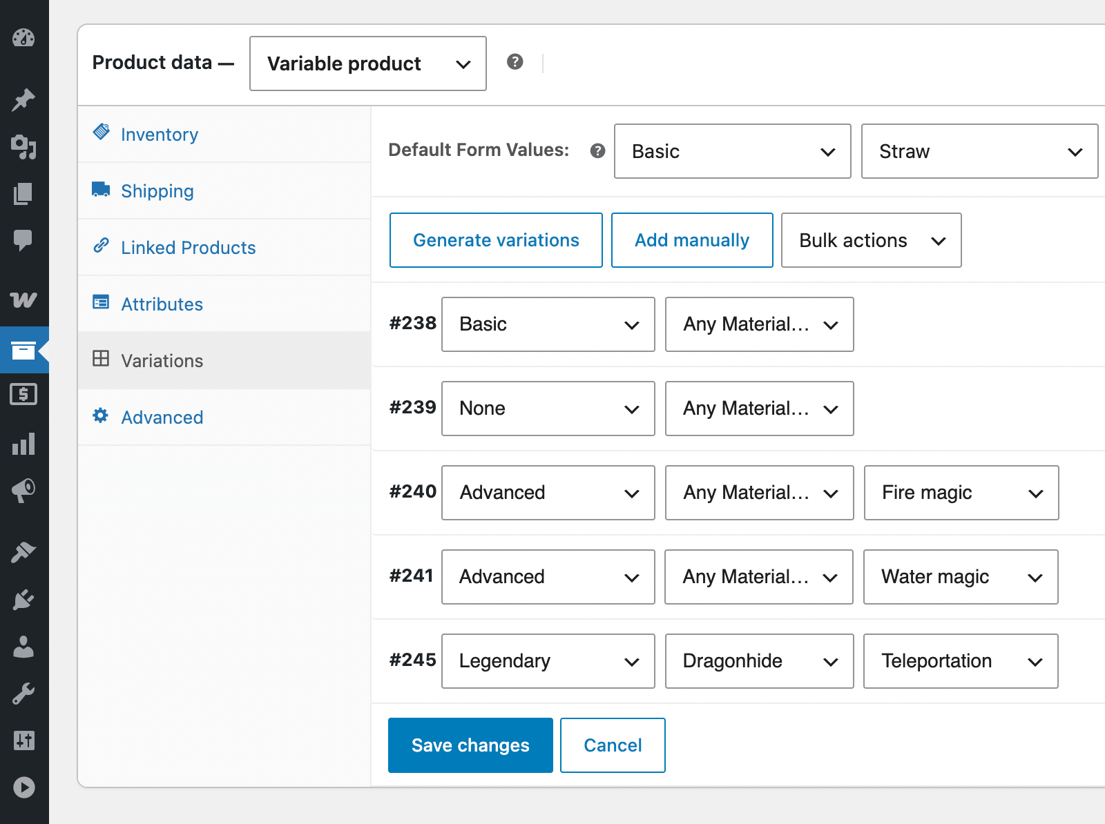Open the Variable product type dropdown

[368, 63]
